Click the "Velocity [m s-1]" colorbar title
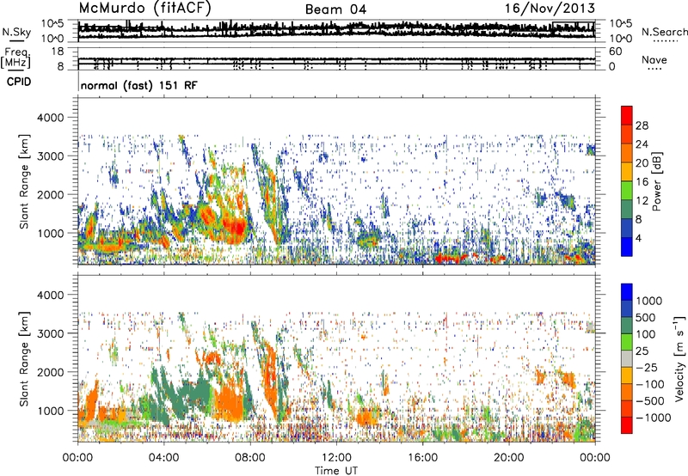 tap(679, 358)
